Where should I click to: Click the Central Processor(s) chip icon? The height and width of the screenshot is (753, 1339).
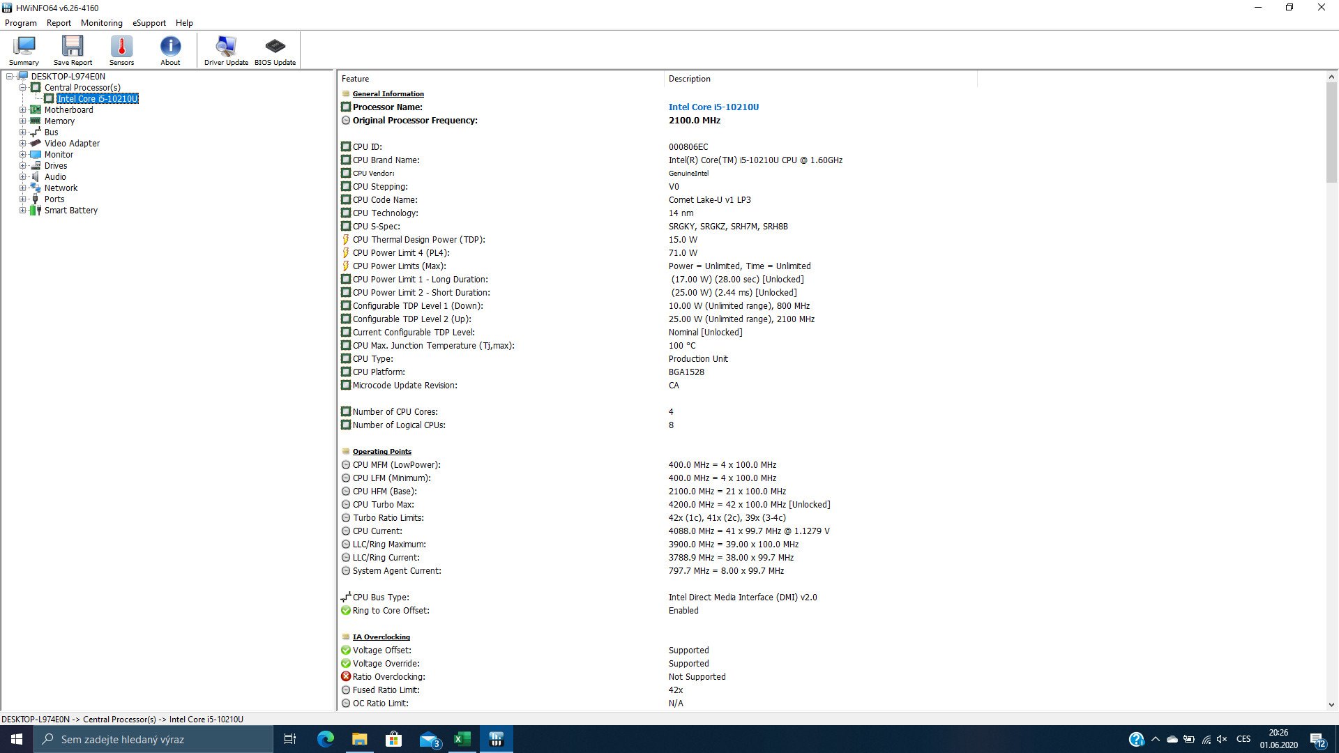[36, 88]
